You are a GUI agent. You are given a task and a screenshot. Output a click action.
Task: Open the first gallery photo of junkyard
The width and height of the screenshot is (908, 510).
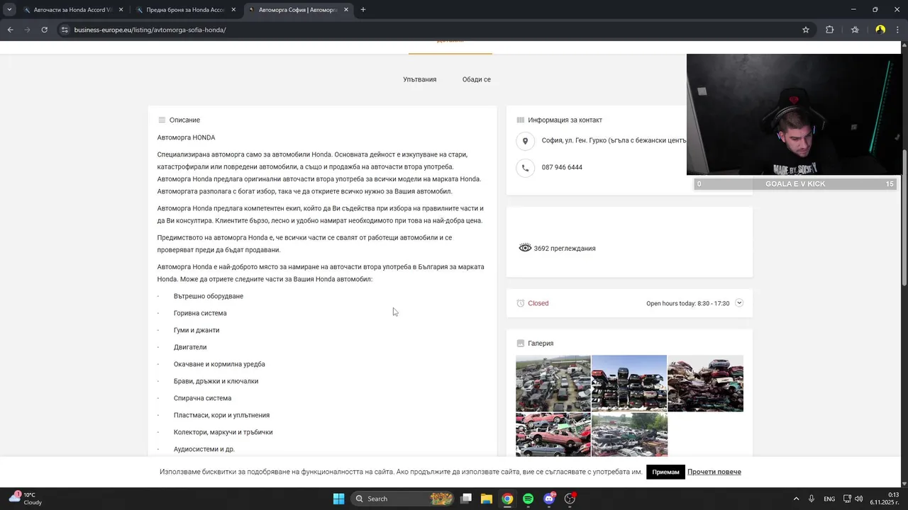tap(553, 383)
